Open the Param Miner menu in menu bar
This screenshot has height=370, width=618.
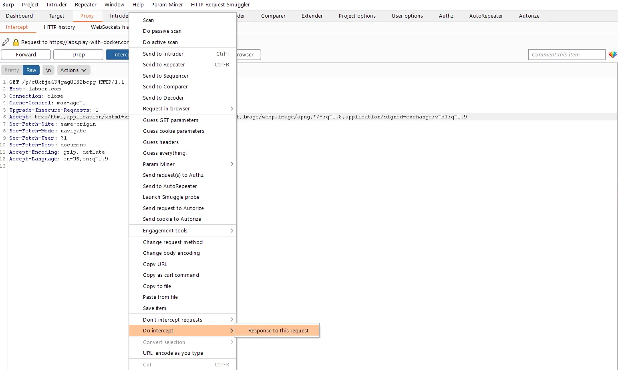(167, 4)
